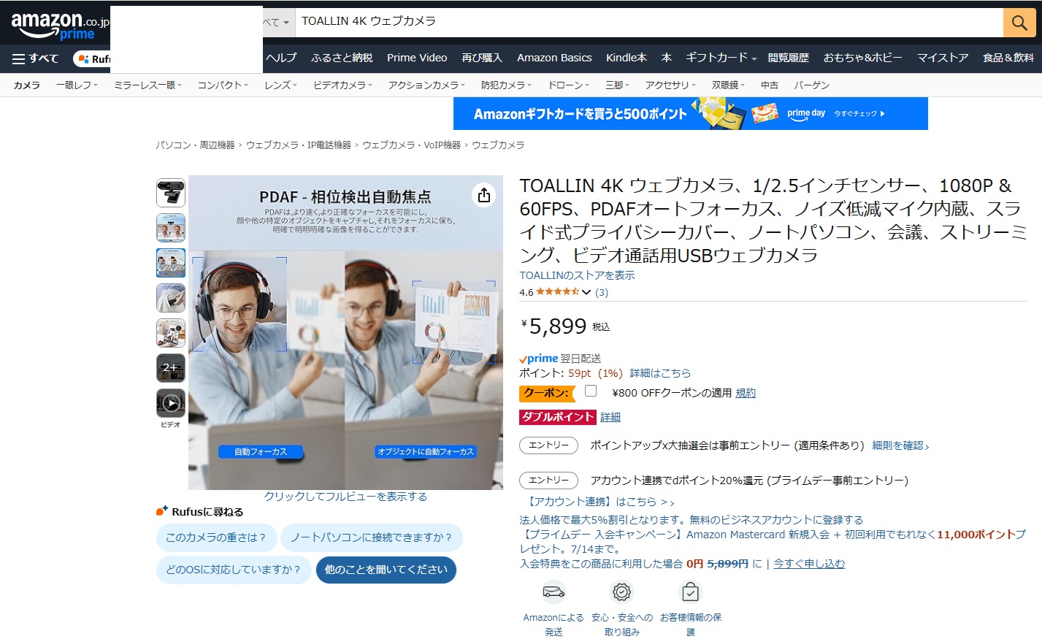1042x639 pixels.
Task: Click the first エントリー button for ポイントアップ
Action: coord(548,445)
